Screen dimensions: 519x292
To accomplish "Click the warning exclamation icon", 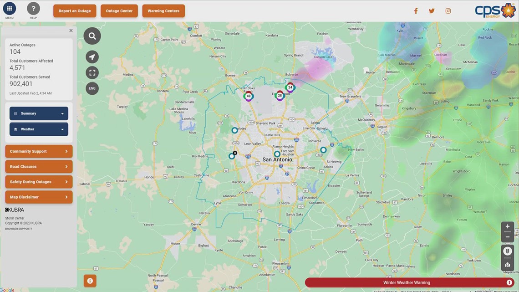I will [x=509, y=282].
